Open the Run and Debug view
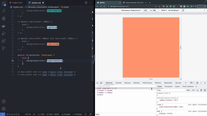The image size is (207, 116). [4, 34]
